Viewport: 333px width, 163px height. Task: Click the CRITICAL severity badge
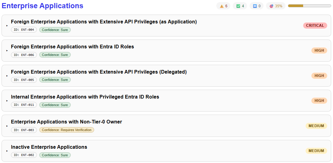315,26
